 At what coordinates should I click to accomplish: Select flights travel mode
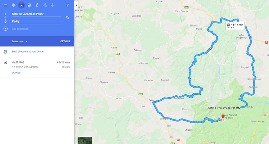pyautogui.click(x=52, y=5)
